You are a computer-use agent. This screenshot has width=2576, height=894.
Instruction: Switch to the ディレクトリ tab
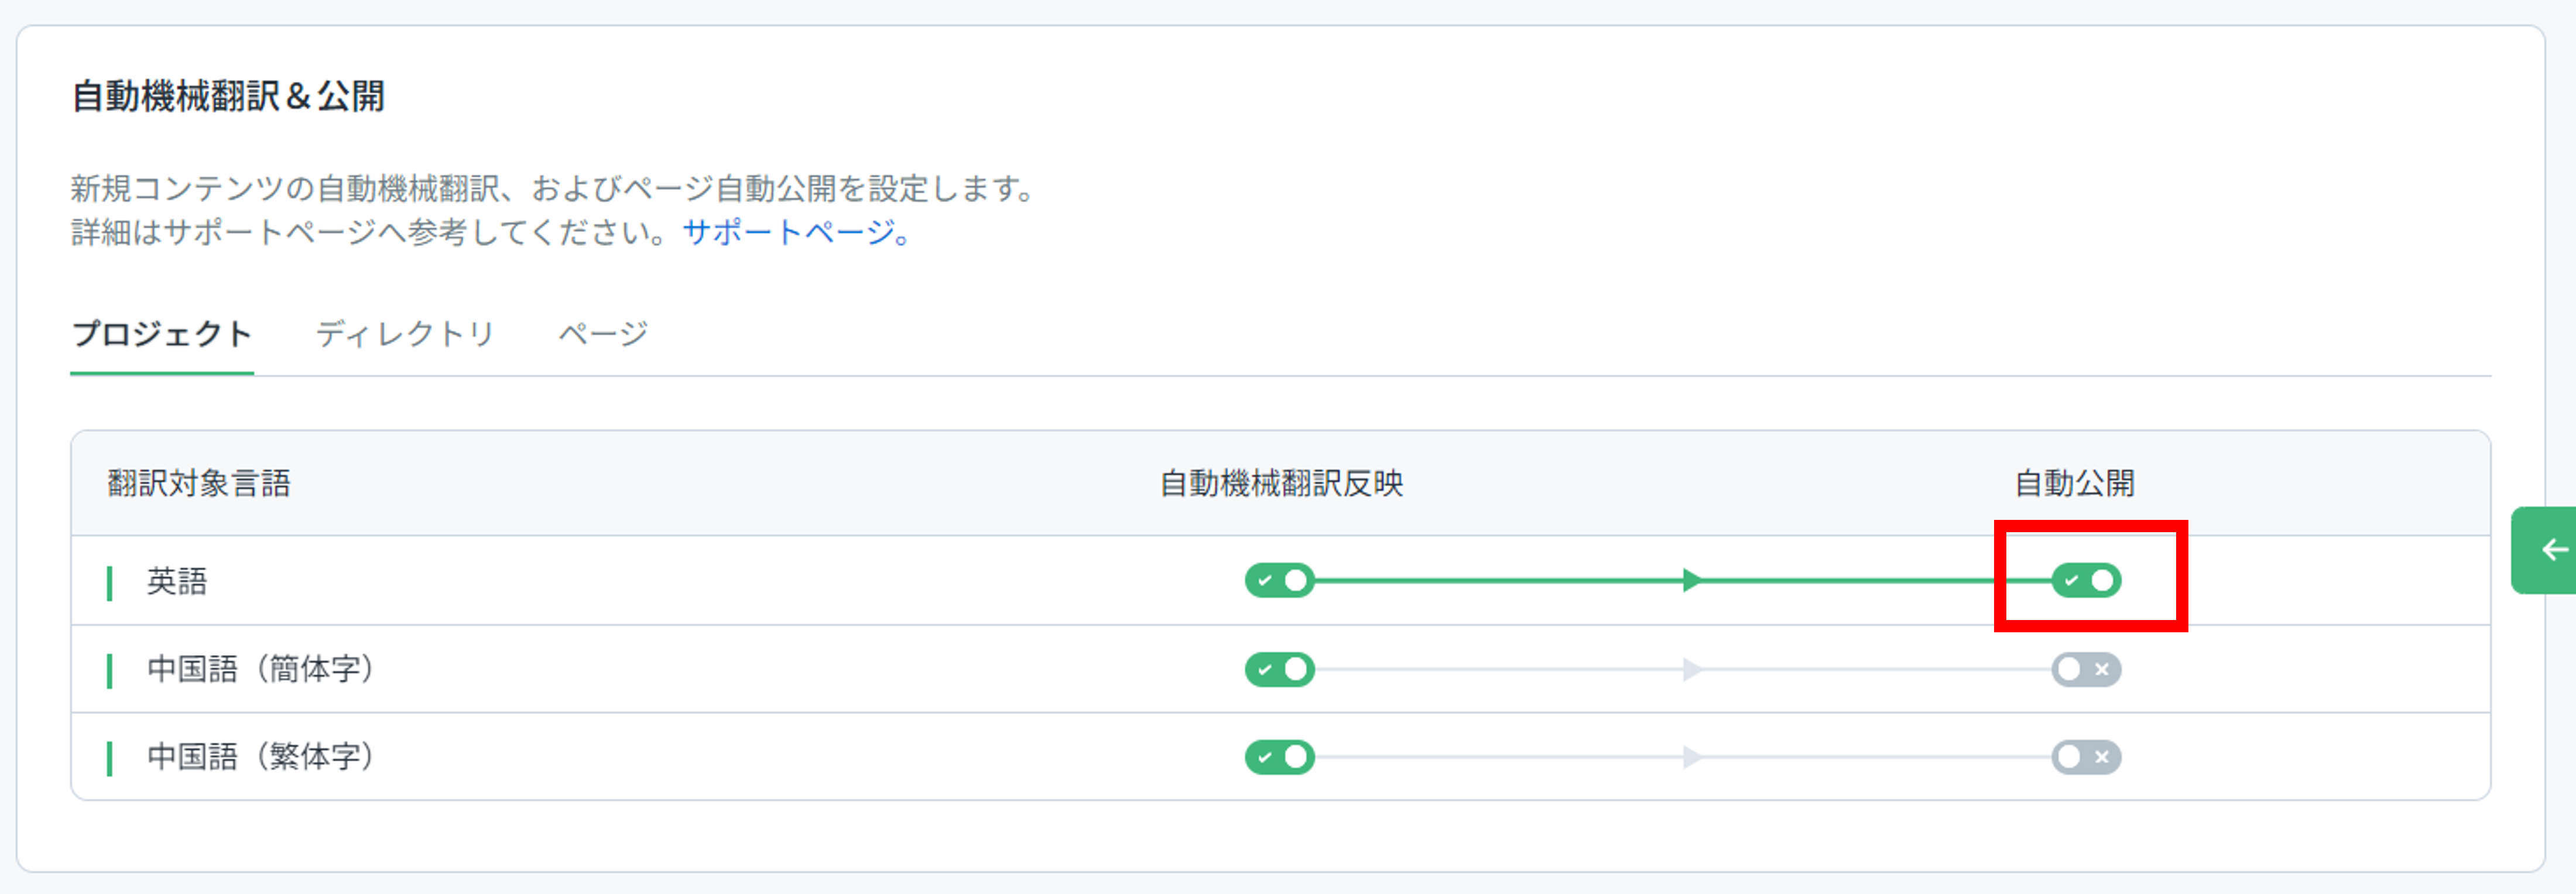(405, 334)
